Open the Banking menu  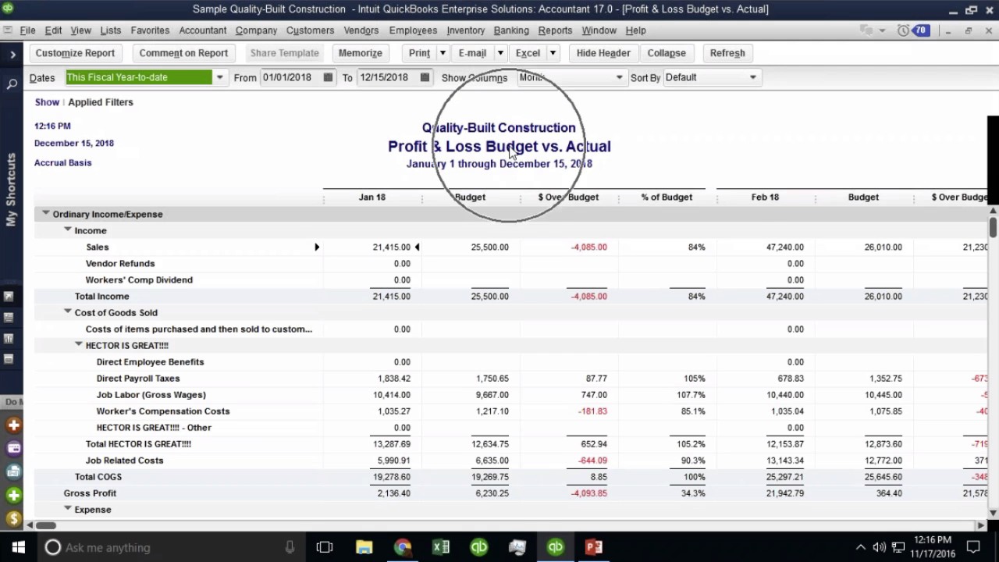click(x=511, y=30)
